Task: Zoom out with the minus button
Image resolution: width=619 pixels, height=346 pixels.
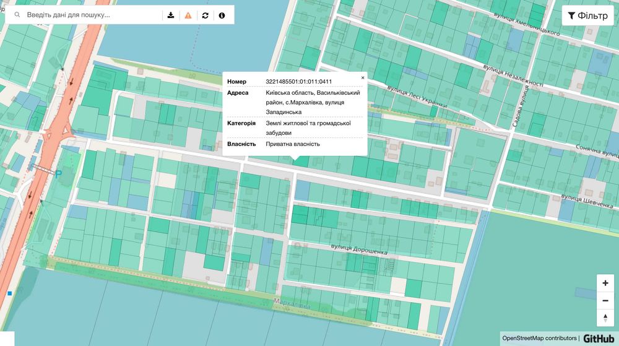Action: click(605, 301)
